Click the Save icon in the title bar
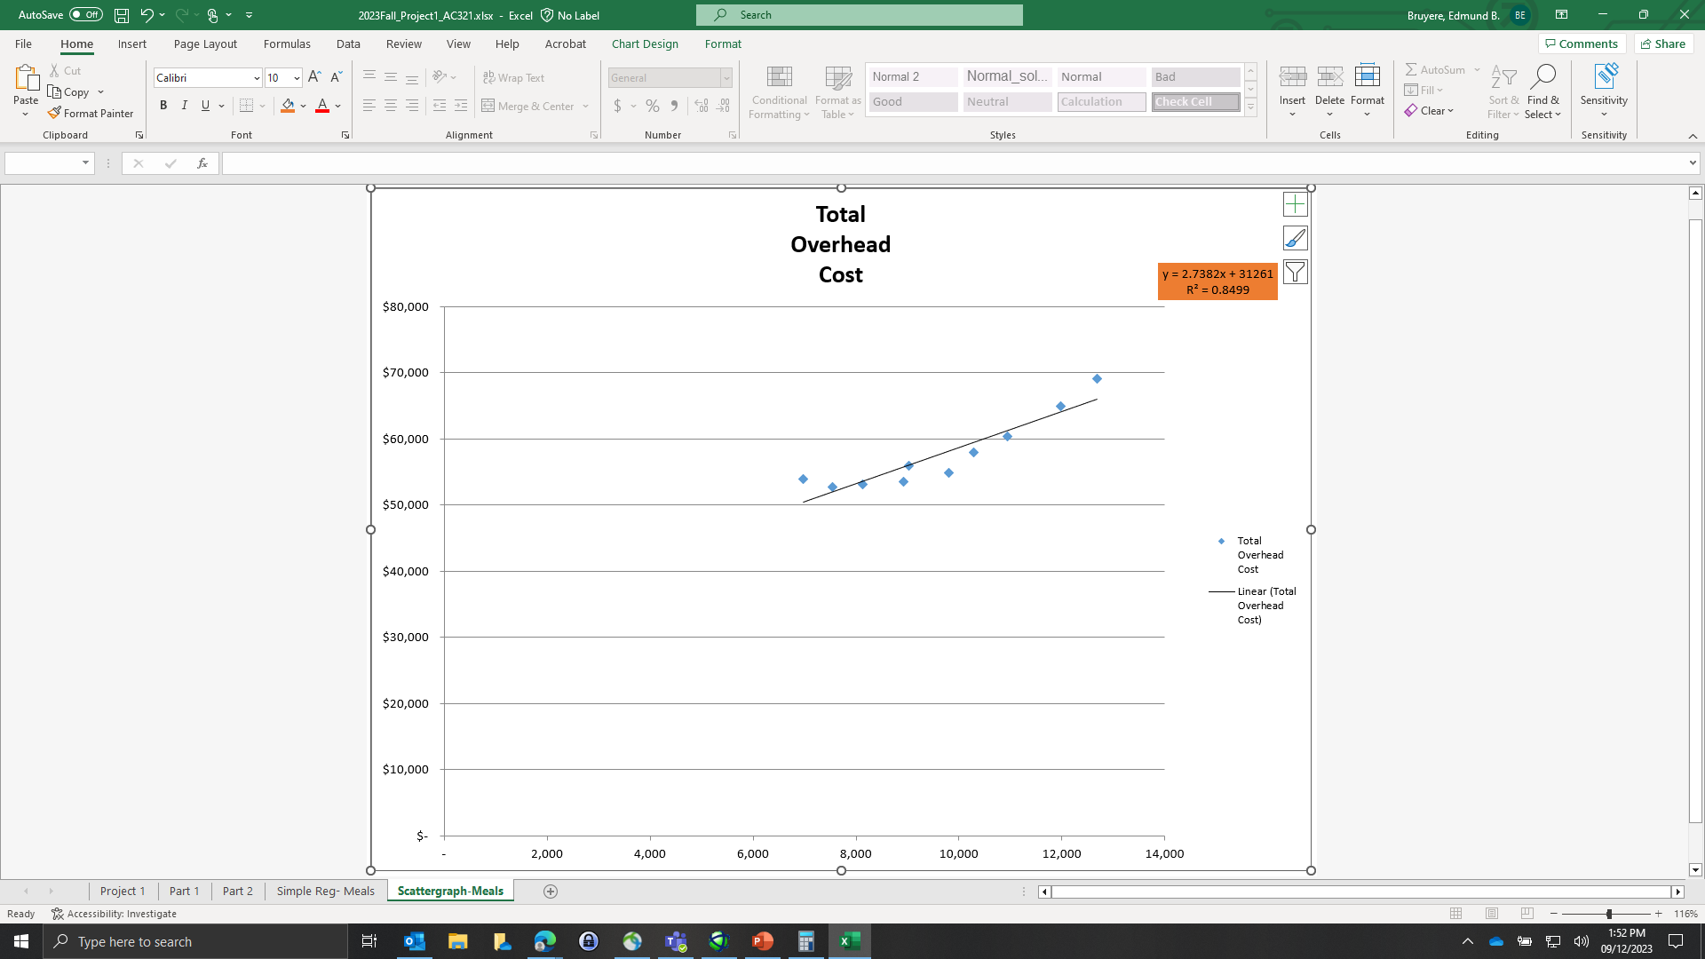Viewport: 1705px width, 959px height. click(x=122, y=15)
